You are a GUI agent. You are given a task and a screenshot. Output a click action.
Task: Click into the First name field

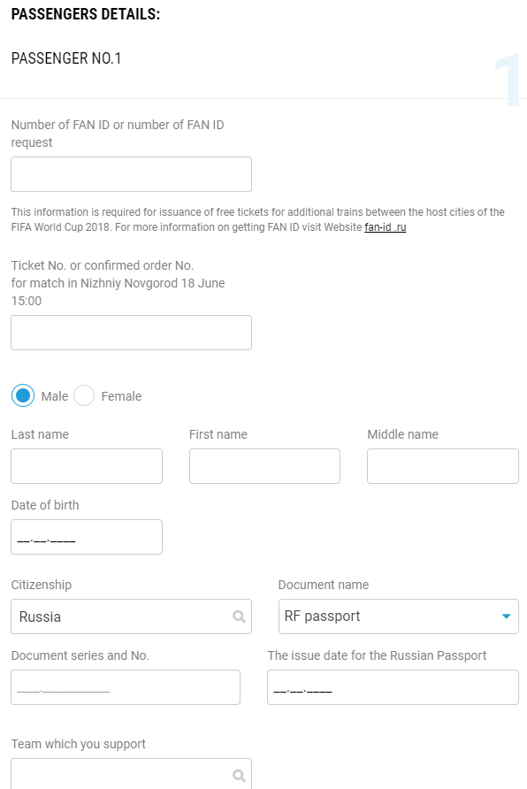coord(264,466)
